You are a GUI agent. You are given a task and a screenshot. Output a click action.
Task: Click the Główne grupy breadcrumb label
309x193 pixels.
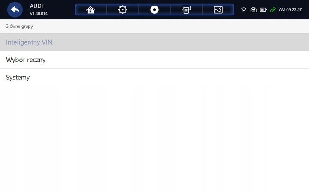tap(19, 26)
